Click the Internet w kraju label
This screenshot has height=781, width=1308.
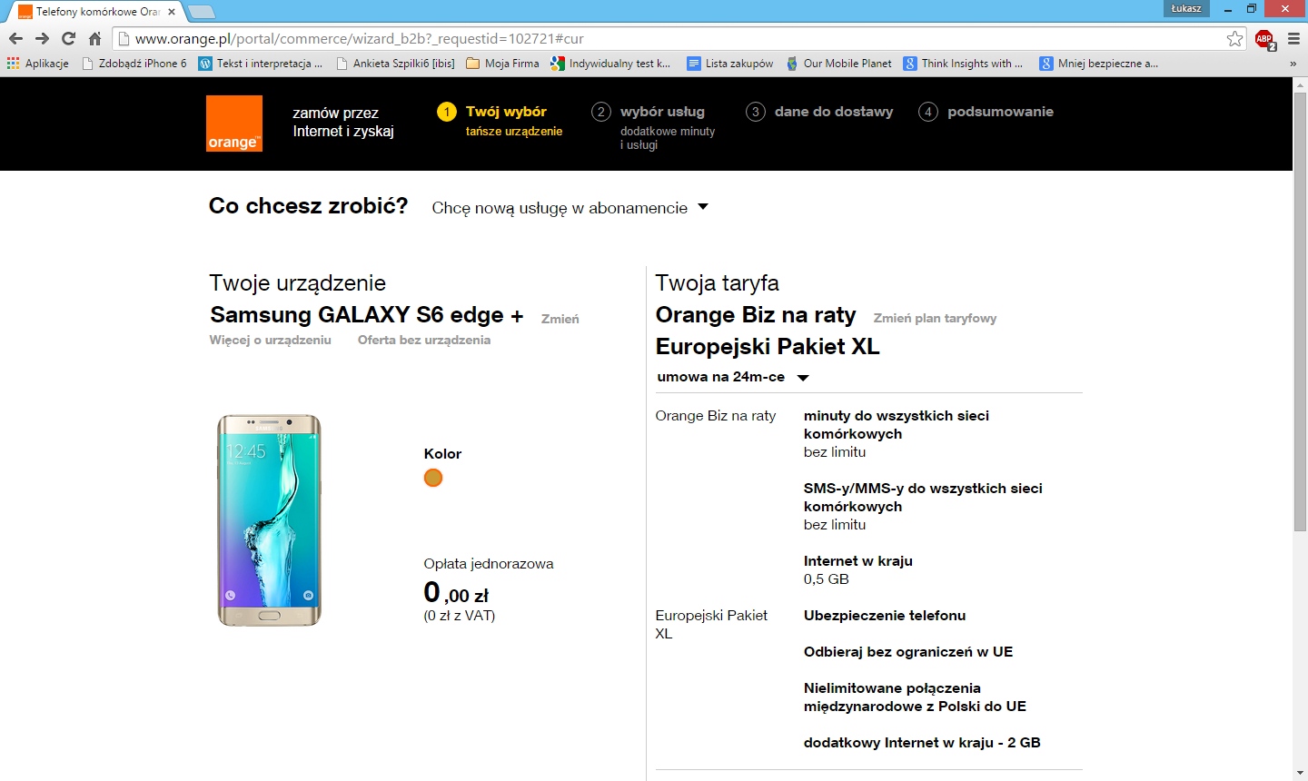[858, 561]
